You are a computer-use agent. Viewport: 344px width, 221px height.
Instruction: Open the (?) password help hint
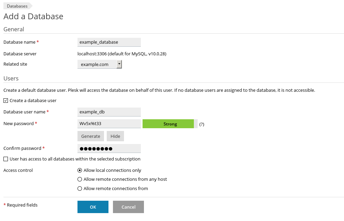coord(202,124)
